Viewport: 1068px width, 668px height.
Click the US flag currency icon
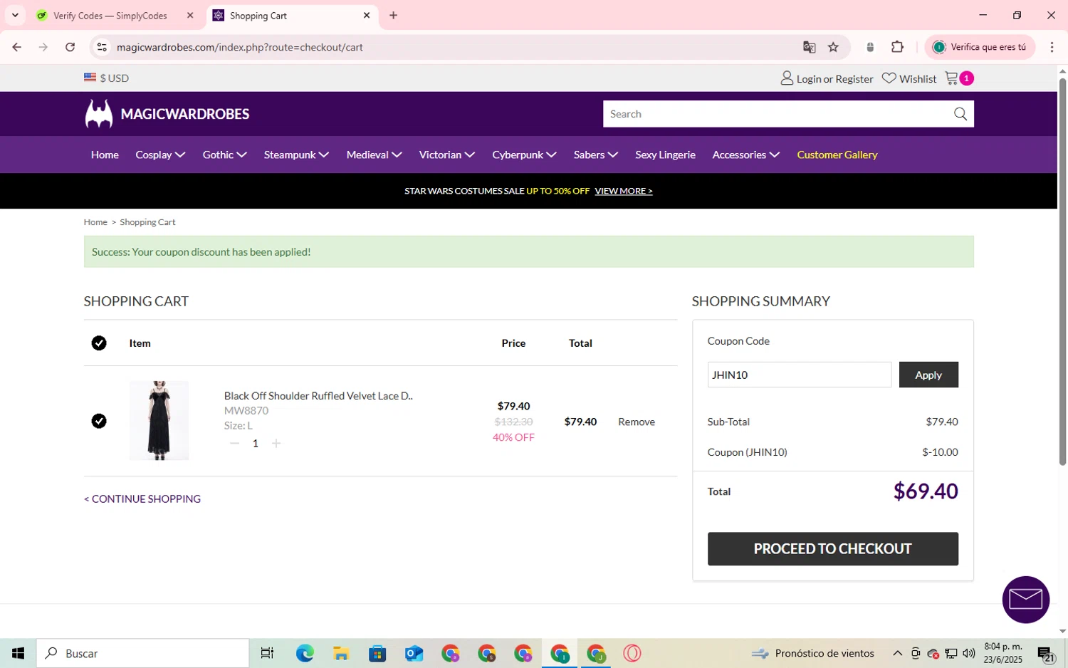[90, 78]
